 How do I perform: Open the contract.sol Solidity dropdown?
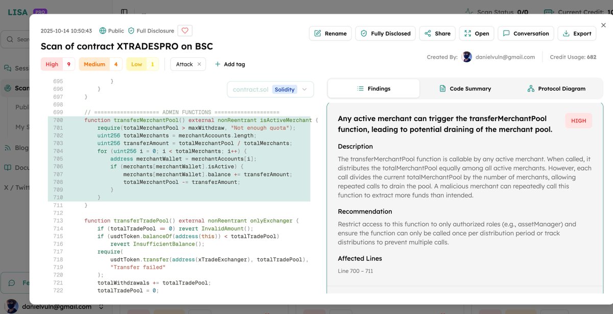[x=270, y=89]
